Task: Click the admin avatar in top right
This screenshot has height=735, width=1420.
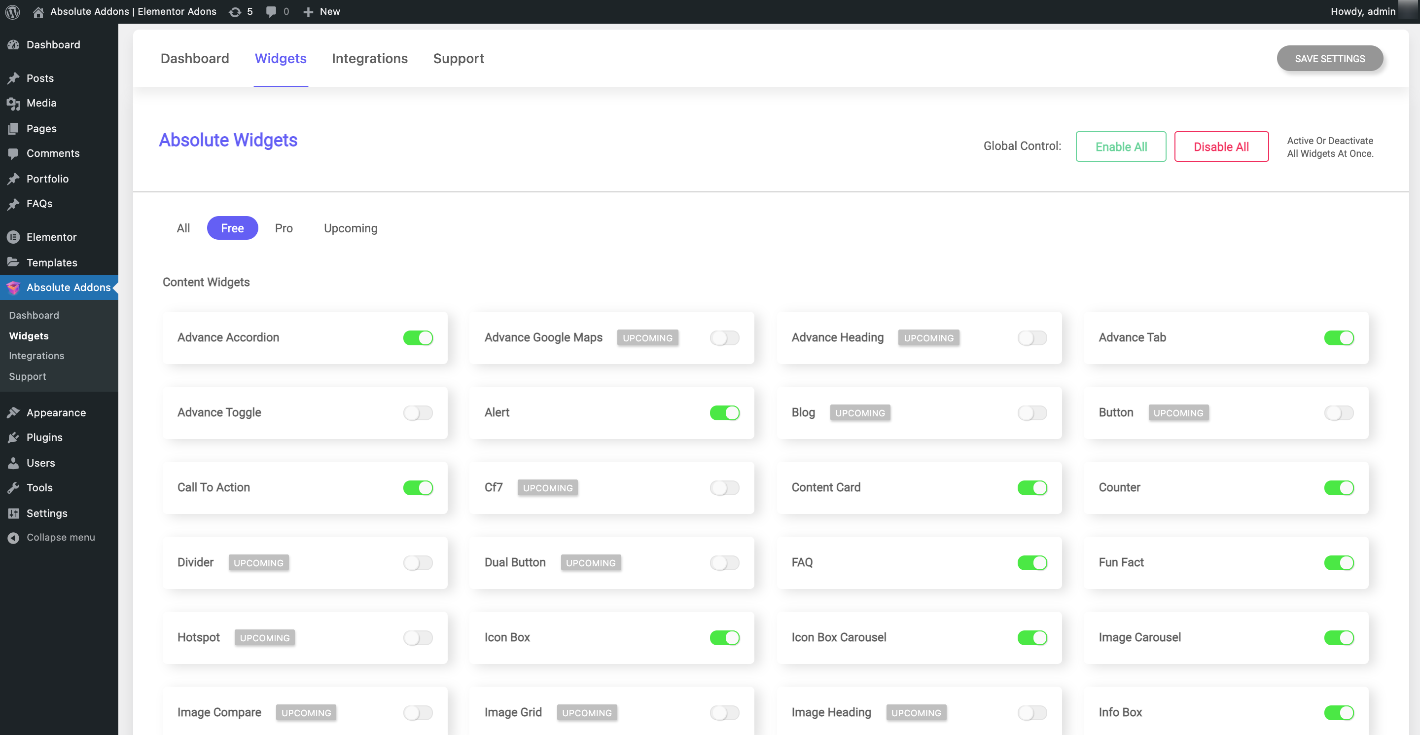Action: [1409, 10]
